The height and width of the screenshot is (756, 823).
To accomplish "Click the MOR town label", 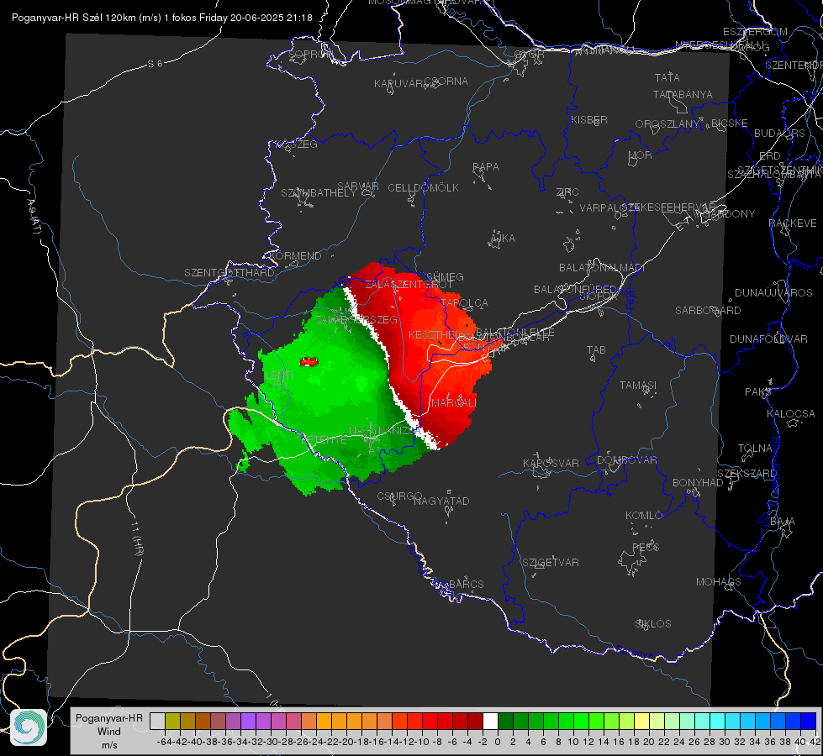I will coord(641,155).
